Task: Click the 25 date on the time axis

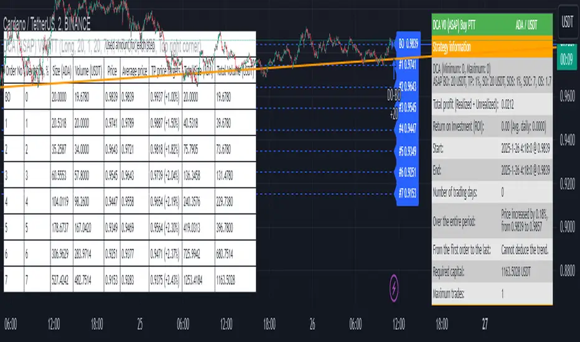Action: (140, 325)
